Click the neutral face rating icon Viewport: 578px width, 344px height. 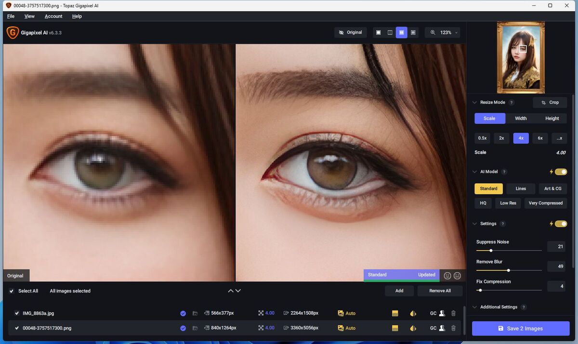[457, 276]
